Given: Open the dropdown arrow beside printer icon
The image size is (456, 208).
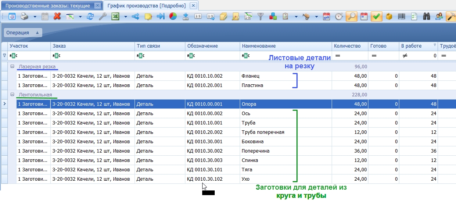Looking at the screenshot, I should point(35,17).
